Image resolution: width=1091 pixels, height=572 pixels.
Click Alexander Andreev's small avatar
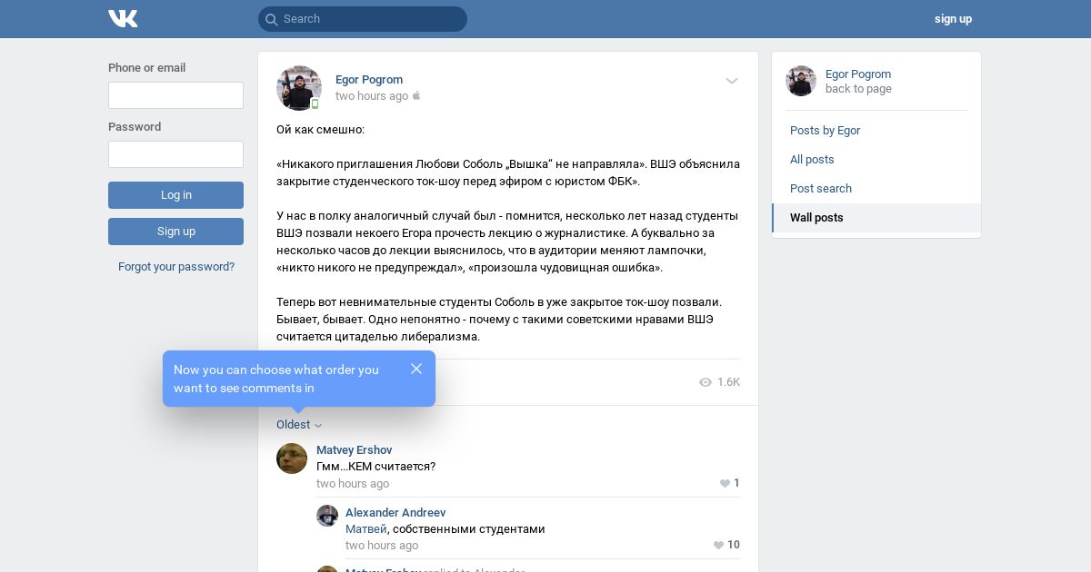coord(327,516)
